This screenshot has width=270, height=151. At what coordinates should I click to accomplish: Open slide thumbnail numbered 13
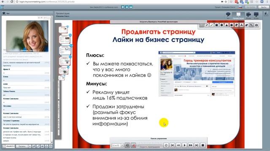coord(65,61)
